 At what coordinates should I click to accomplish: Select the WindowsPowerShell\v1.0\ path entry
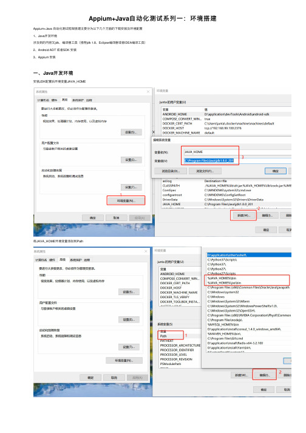[x=249, y=306]
